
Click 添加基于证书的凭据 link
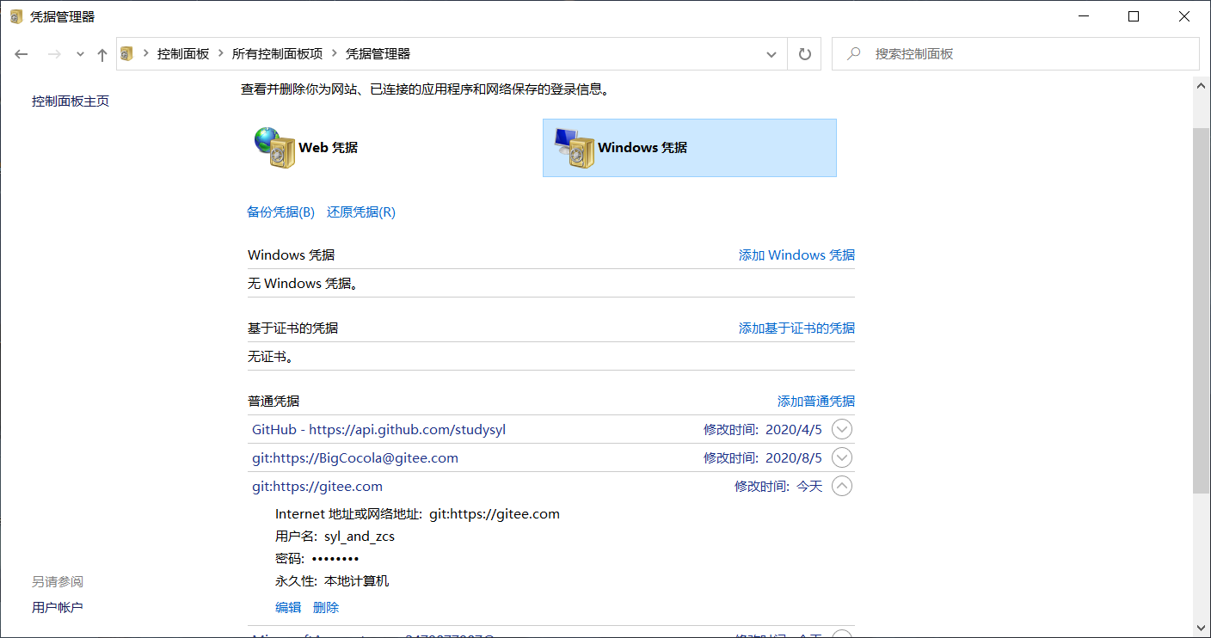point(796,328)
